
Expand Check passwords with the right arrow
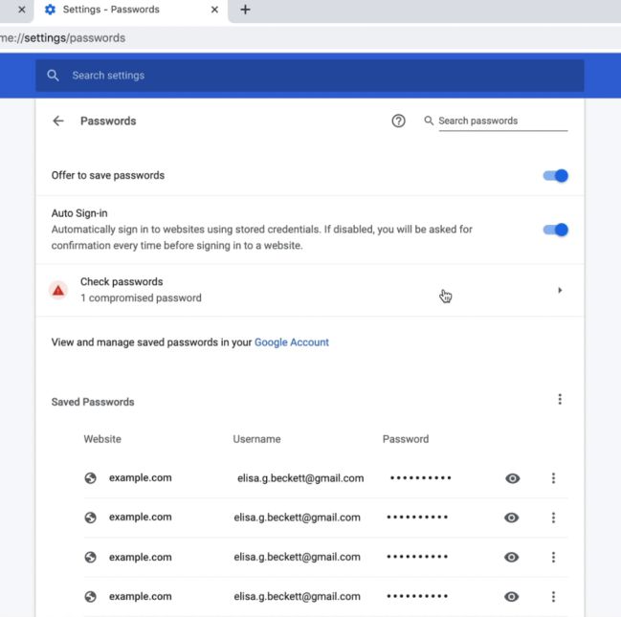(x=560, y=290)
